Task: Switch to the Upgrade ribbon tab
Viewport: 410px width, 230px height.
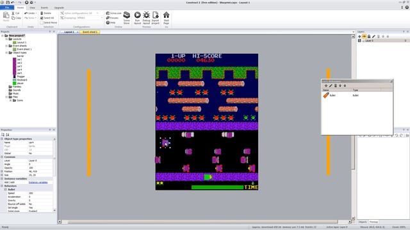Action: point(59,8)
